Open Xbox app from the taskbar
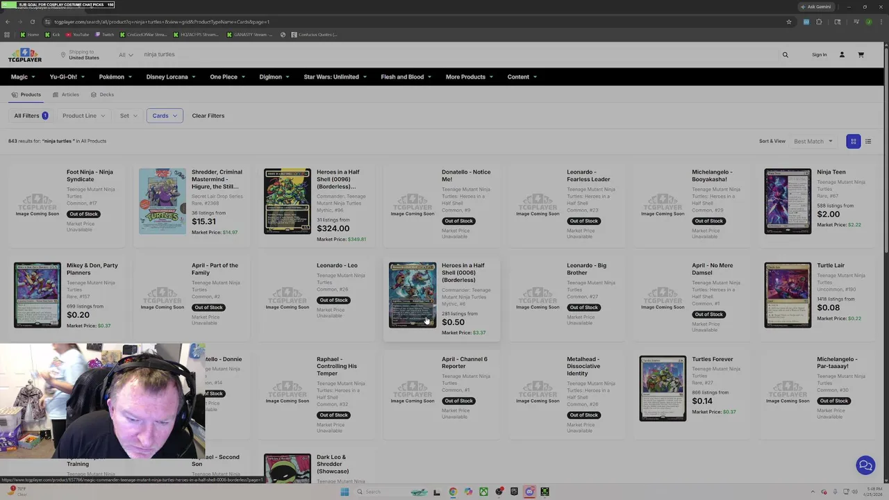Screen dimensions: 889x500 point(483,492)
